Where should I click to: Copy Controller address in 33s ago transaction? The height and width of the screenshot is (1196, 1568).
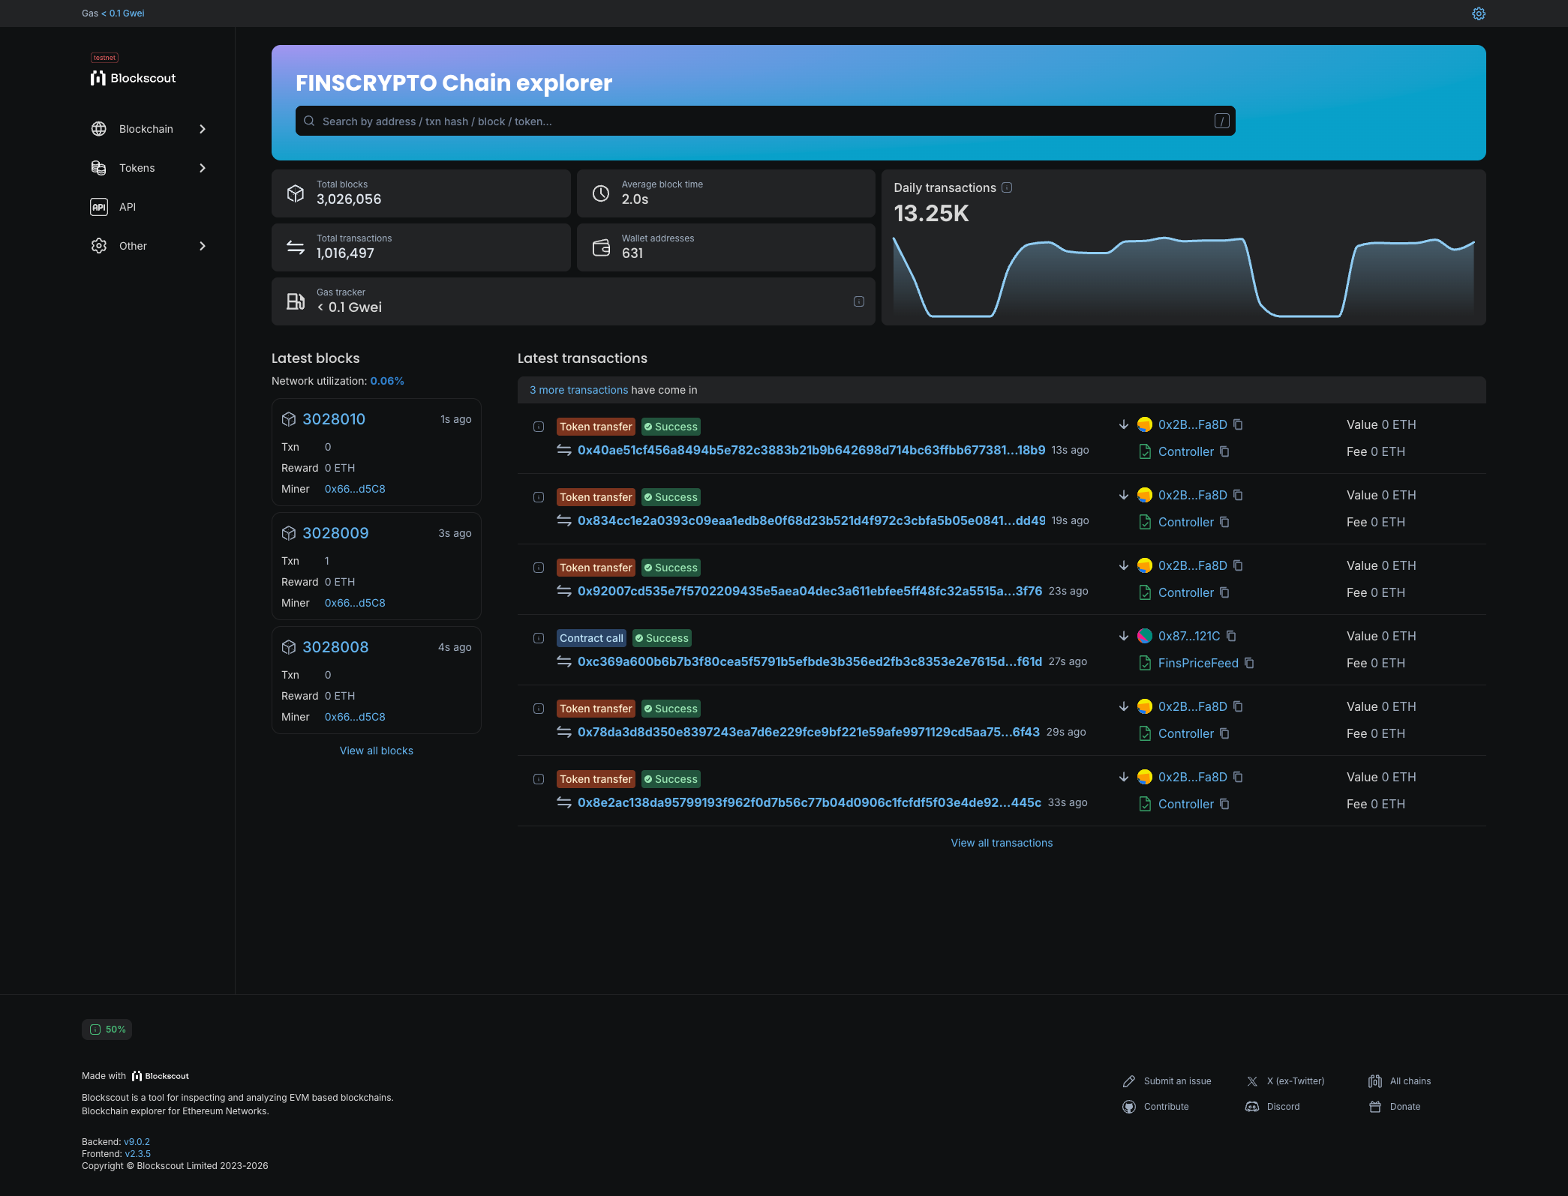point(1224,804)
